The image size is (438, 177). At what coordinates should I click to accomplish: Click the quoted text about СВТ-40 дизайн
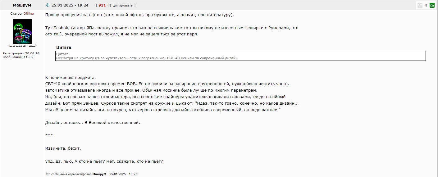147,58
